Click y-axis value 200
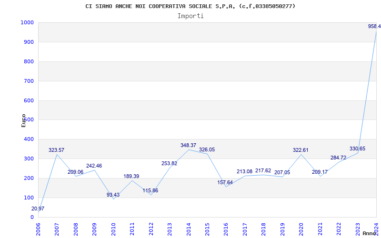 [x=29, y=178]
